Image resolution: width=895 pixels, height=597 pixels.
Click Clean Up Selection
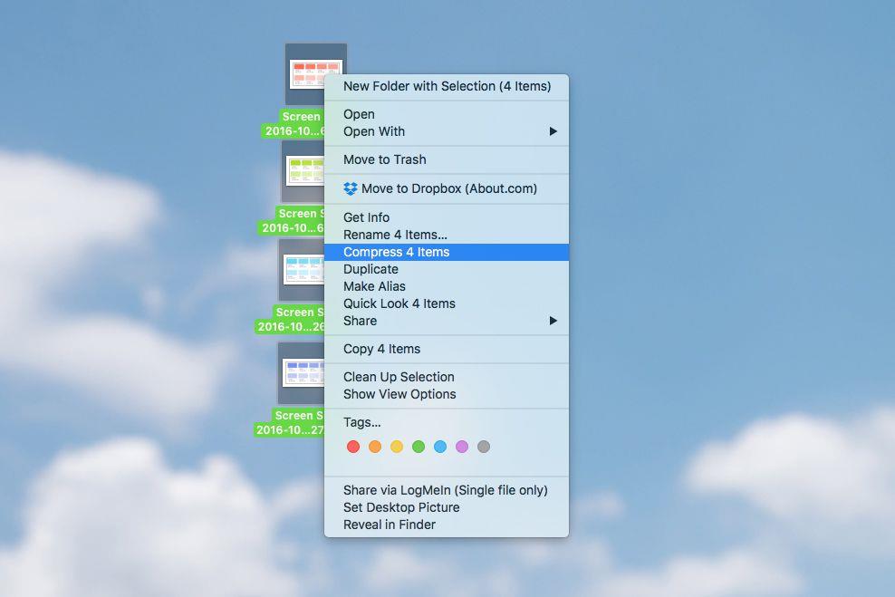pos(447,377)
